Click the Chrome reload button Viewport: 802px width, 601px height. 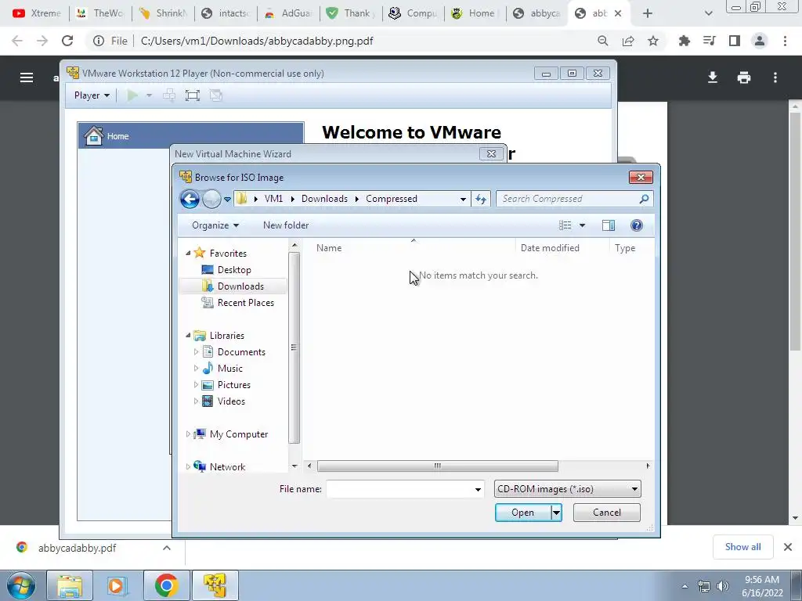click(x=67, y=41)
